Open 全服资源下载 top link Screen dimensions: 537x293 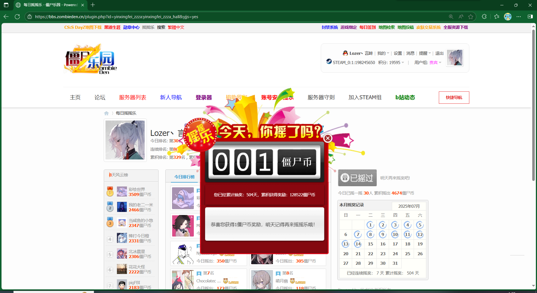[x=456, y=27]
